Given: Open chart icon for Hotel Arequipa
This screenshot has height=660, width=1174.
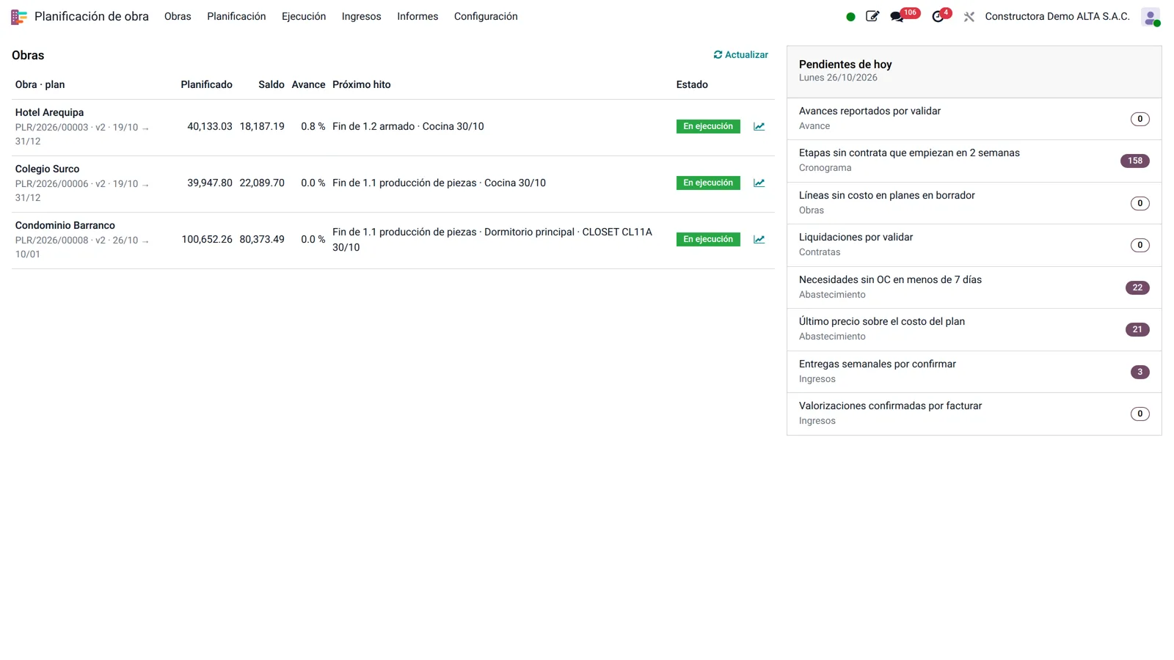Looking at the screenshot, I should [759, 127].
